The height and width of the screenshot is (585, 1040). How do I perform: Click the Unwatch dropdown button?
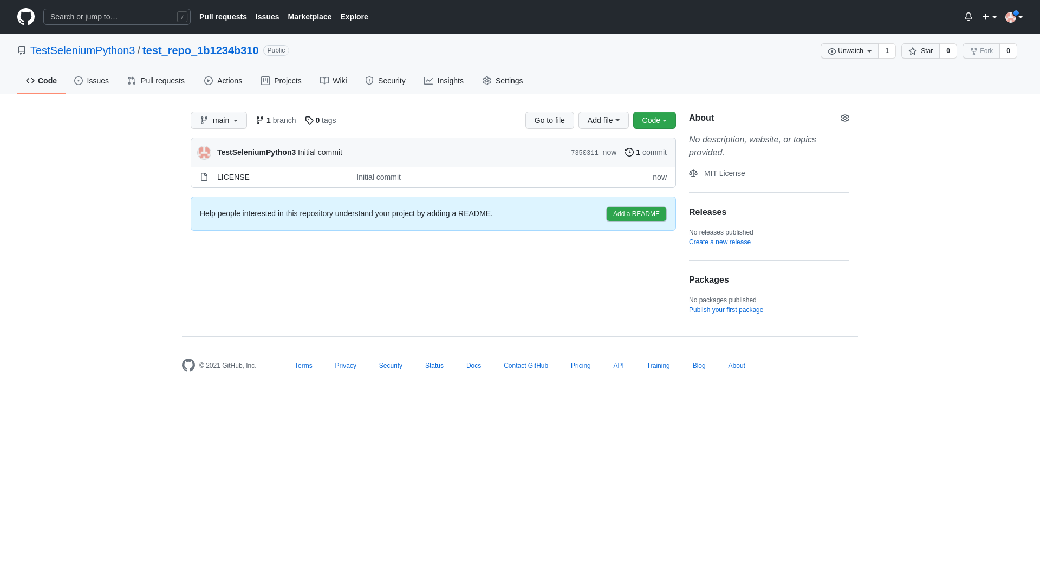tap(849, 51)
